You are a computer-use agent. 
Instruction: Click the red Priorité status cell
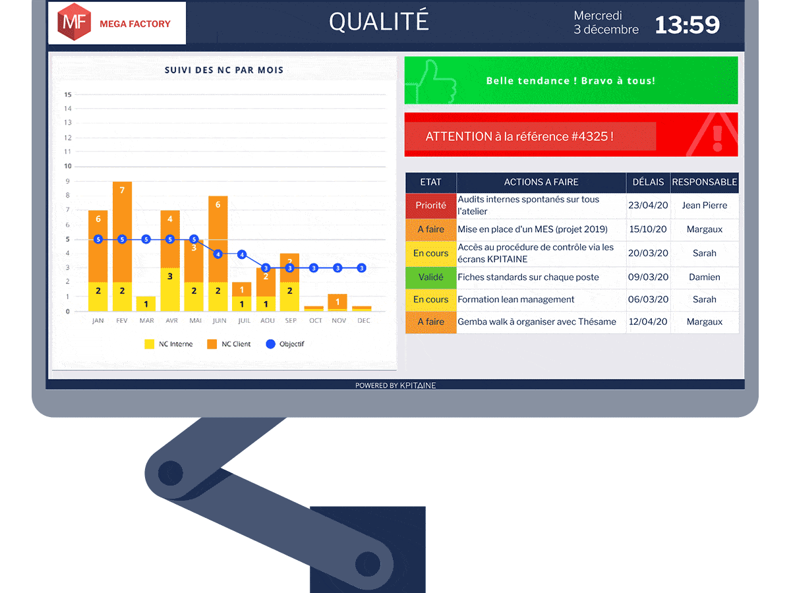pos(431,206)
